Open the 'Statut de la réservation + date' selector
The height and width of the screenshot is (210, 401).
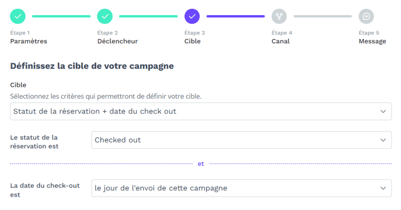point(200,112)
